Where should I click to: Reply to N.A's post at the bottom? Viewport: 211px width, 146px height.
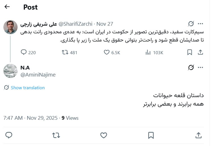coord(9,135)
